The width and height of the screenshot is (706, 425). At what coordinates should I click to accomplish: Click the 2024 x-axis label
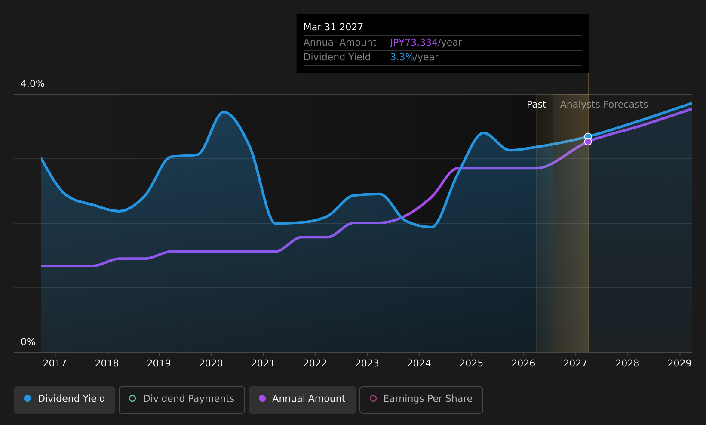point(419,363)
